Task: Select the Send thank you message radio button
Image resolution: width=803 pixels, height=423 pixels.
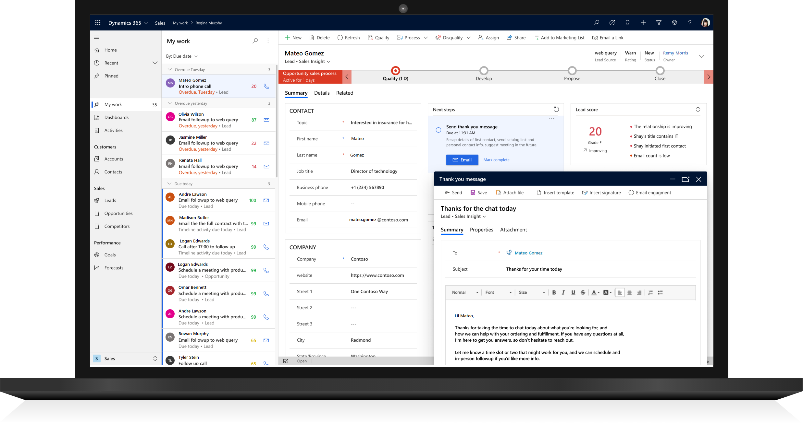Action: [x=439, y=129]
